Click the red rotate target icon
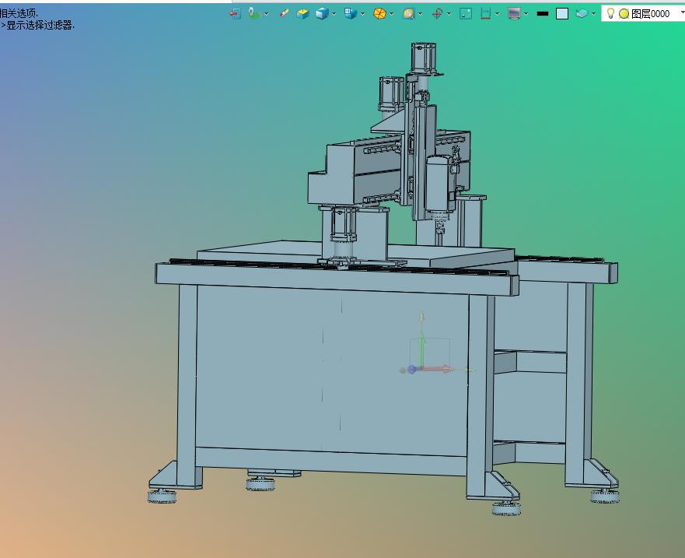This screenshot has width=685, height=558. (x=437, y=14)
